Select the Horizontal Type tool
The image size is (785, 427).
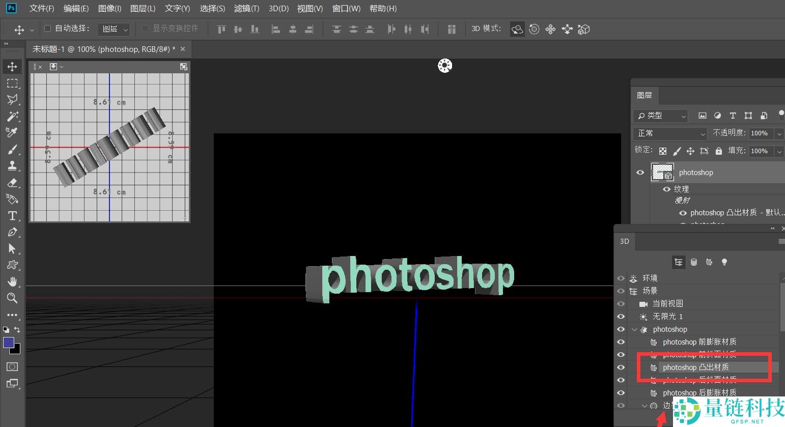pos(12,216)
